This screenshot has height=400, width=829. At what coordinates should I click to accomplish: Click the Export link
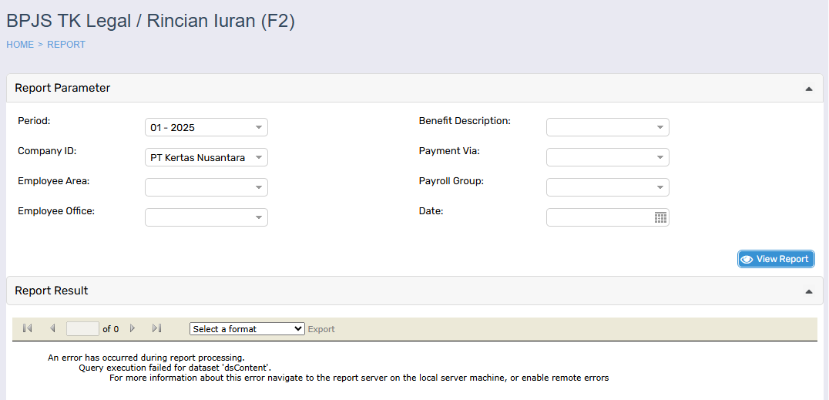(x=321, y=329)
